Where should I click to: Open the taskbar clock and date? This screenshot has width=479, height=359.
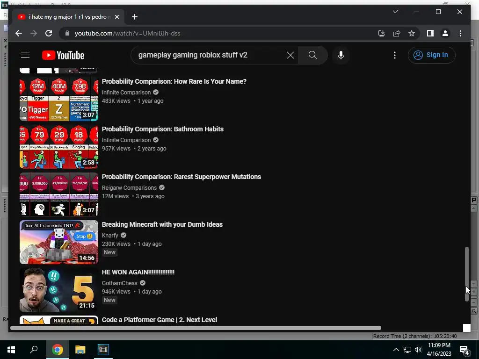click(x=439, y=350)
